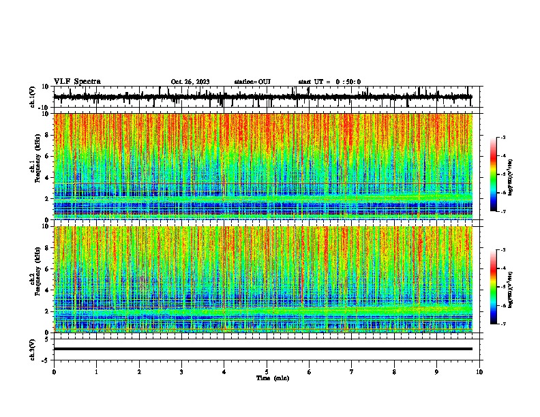Click time axis tick label "3"
540x417 pixels.
(181, 372)
